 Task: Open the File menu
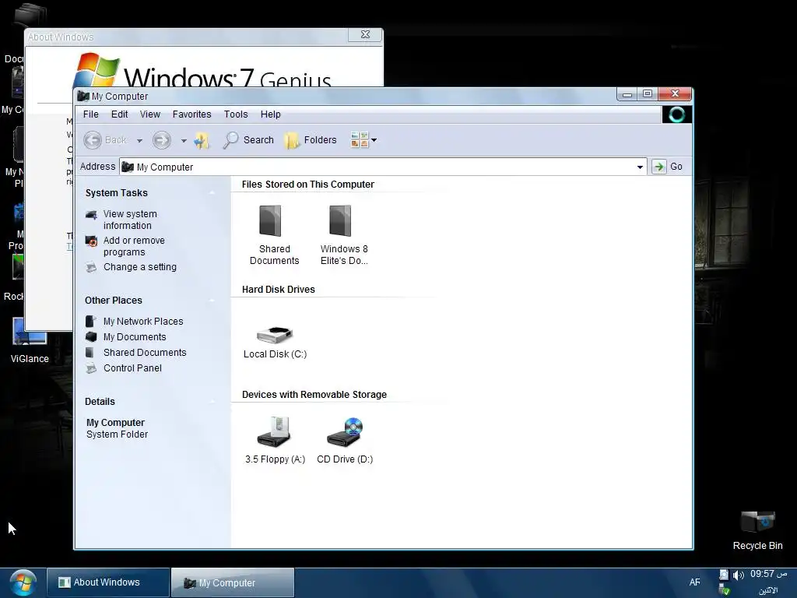[90, 114]
